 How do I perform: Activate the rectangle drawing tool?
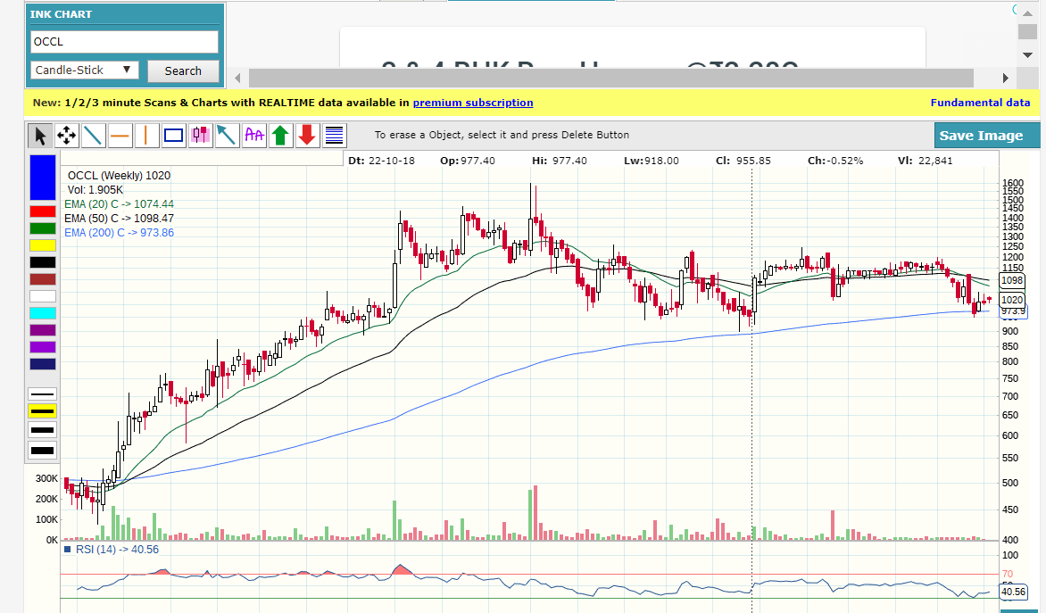pyautogui.click(x=174, y=136)
